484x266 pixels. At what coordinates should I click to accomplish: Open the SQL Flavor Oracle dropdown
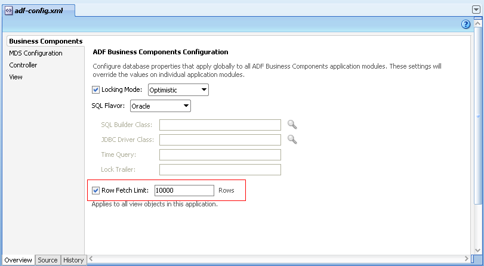tap(161, 106)
